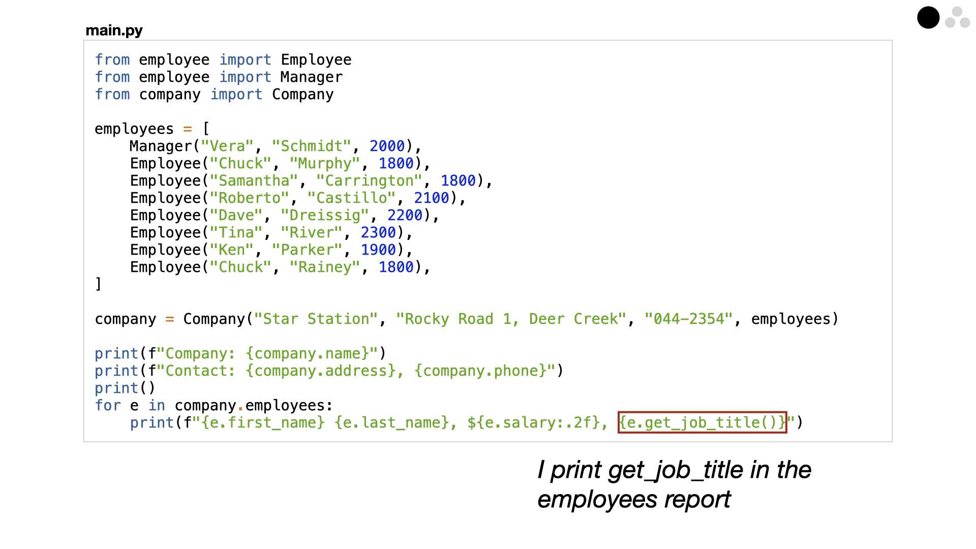Click the Employee "Samantha" "Carrington" line

click(311, 181)
